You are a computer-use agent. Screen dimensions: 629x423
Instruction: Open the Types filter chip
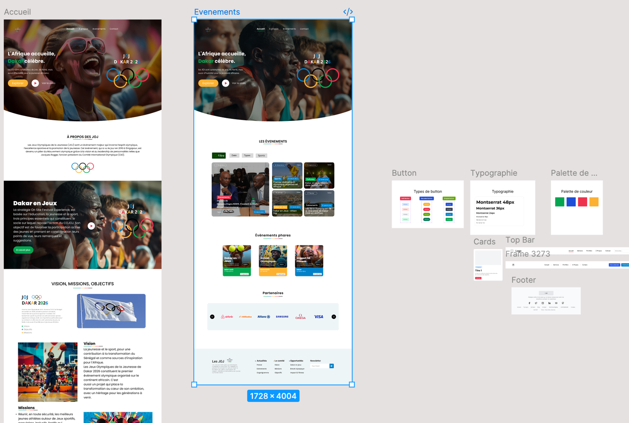point(247,156)
